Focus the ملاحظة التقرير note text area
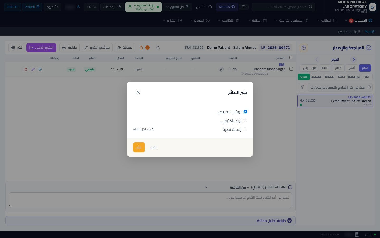The image size is (380, 238). pyautogui.click(x=150, y=200)
